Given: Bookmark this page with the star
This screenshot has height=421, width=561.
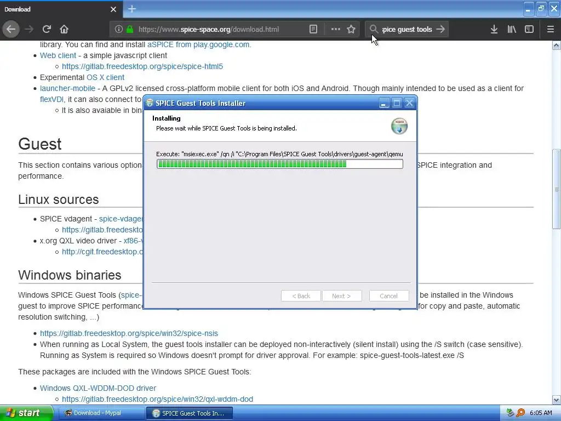Looking at the screenshot, I should [x=351, y=30].
